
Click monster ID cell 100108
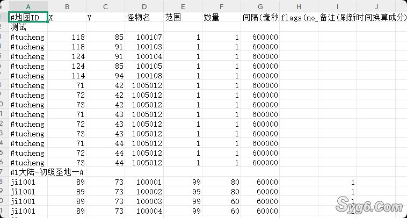point(144,76)
